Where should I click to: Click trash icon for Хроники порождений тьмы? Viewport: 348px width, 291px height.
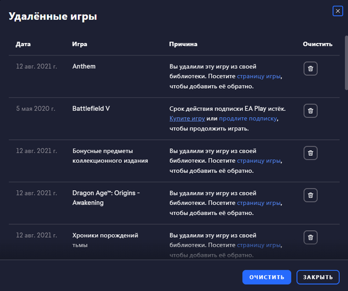pos(310,238)
